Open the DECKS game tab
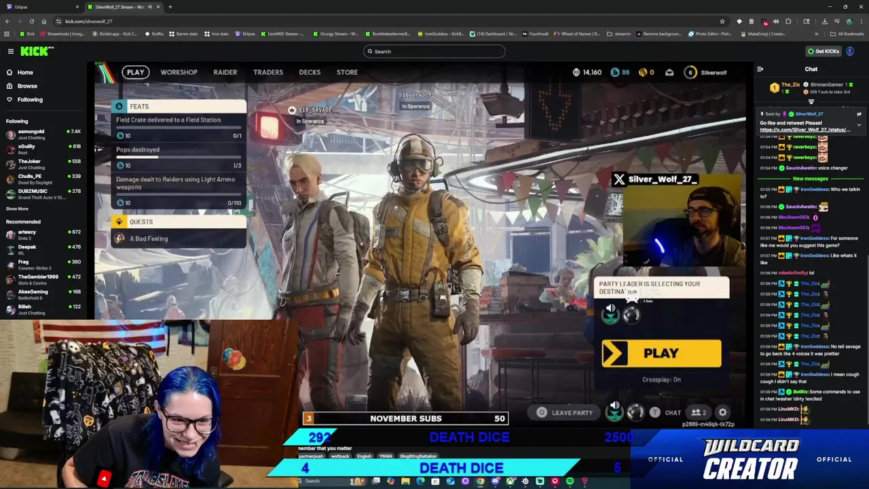869x489 pixels. pos(310,73)
